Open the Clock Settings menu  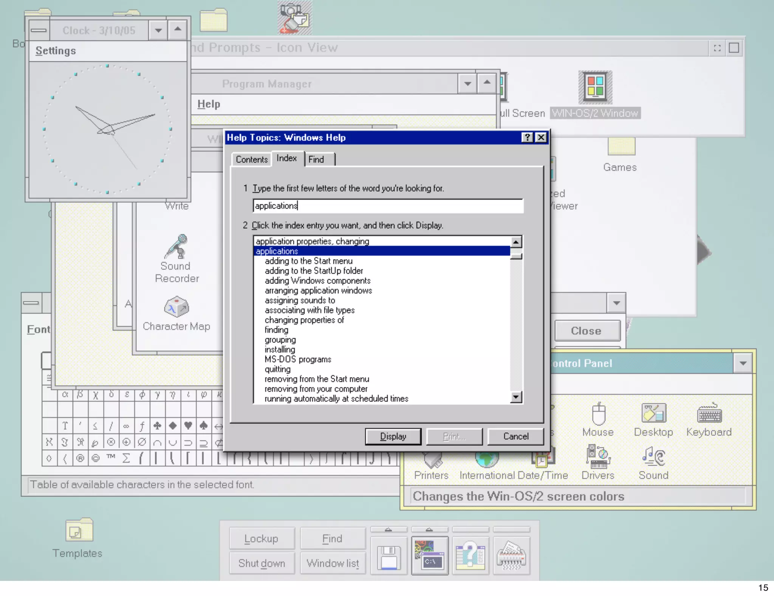click(x=56, y=51)
